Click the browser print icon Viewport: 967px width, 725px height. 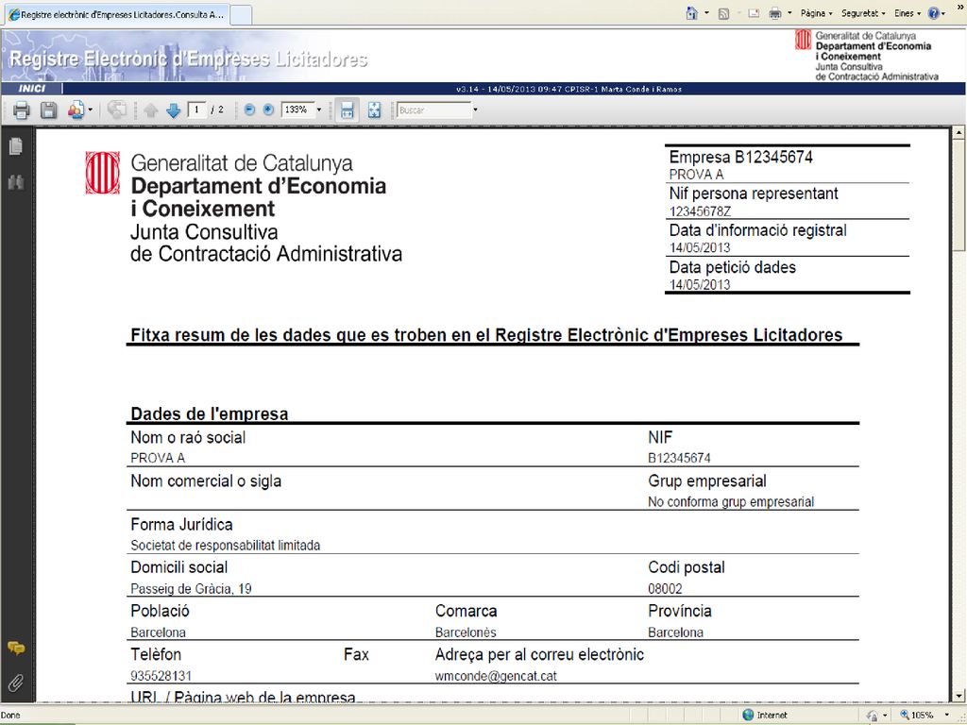point(776,13)
